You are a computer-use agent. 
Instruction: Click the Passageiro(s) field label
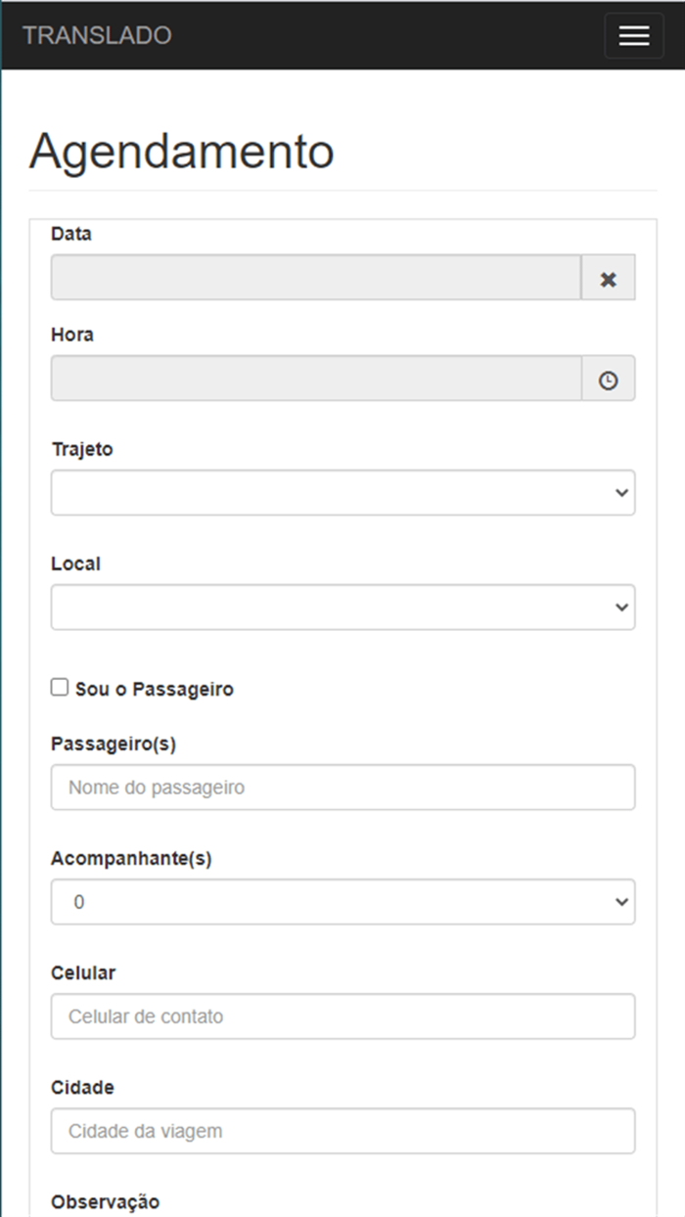click(x=114, y=744)
